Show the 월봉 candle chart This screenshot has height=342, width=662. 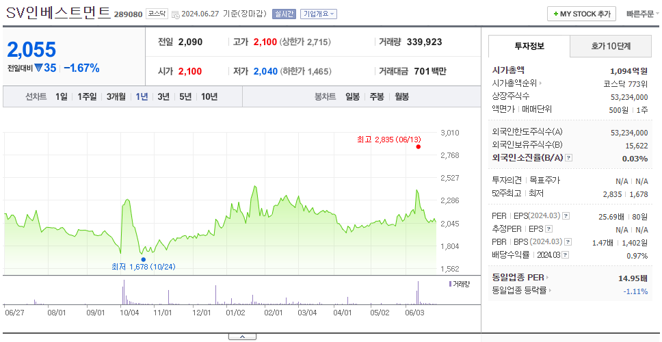(402, 96)
